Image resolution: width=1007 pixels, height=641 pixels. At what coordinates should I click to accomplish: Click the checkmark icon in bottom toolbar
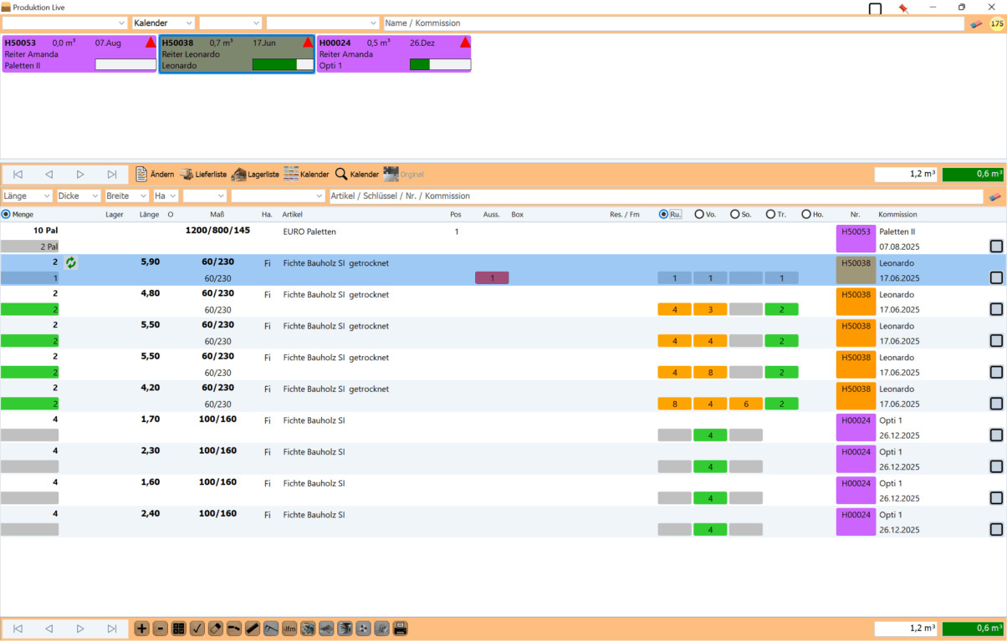197,628
